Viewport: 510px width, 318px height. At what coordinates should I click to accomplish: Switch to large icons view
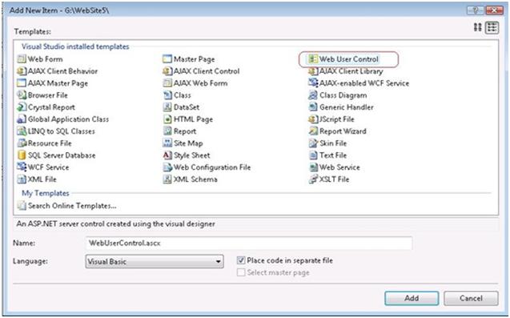(x=477, y=27)
